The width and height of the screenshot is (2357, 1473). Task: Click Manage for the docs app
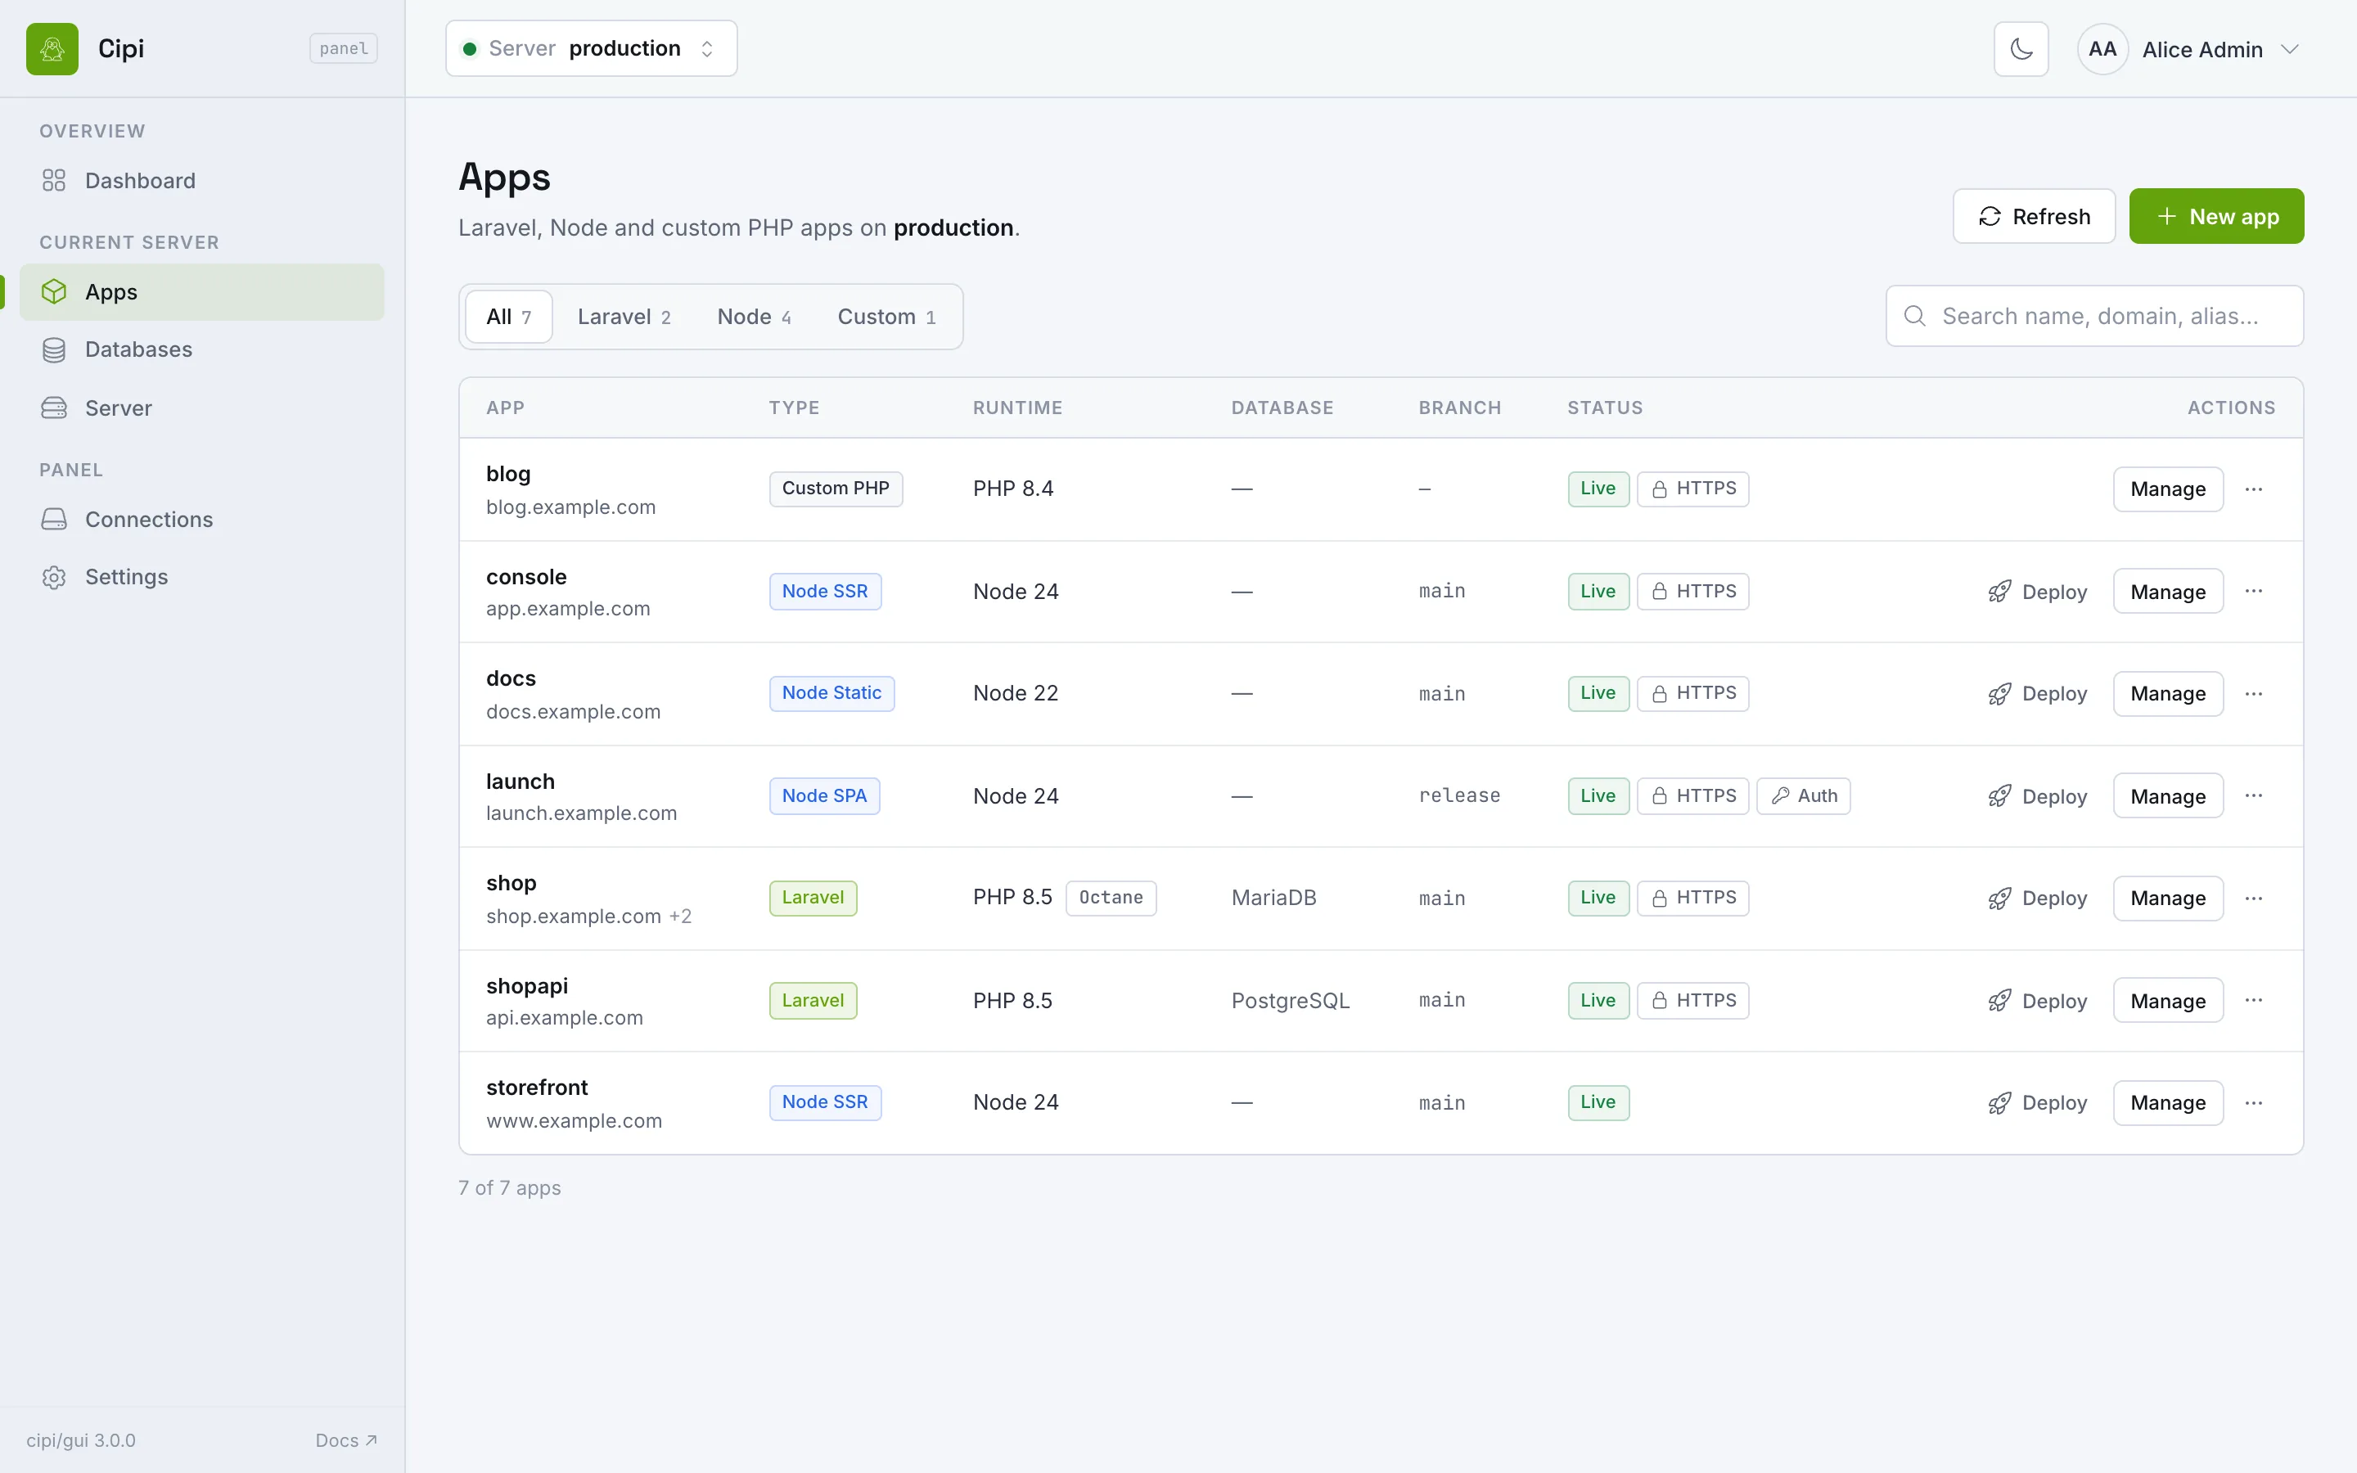[2168, 694]
